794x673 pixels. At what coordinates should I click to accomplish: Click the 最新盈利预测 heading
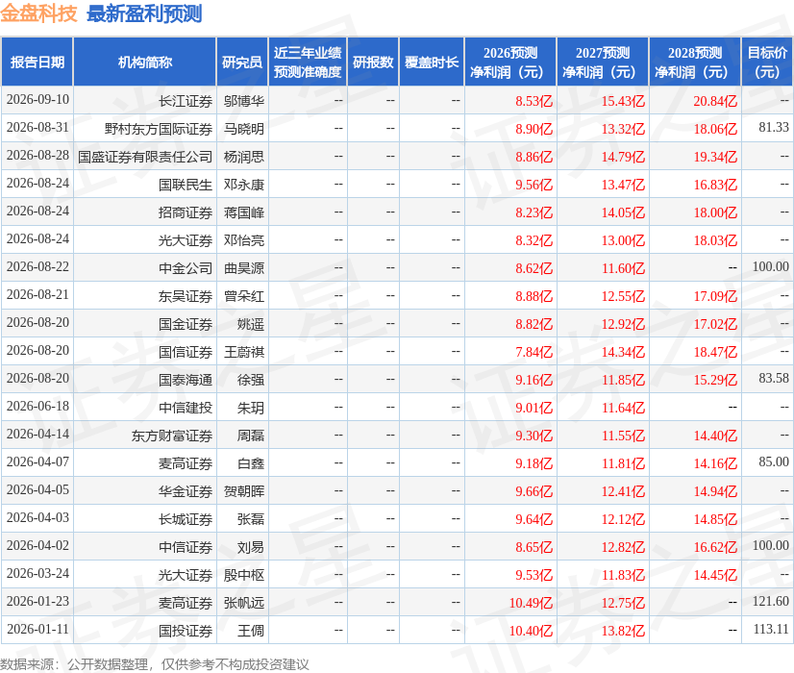click(144, 13)
